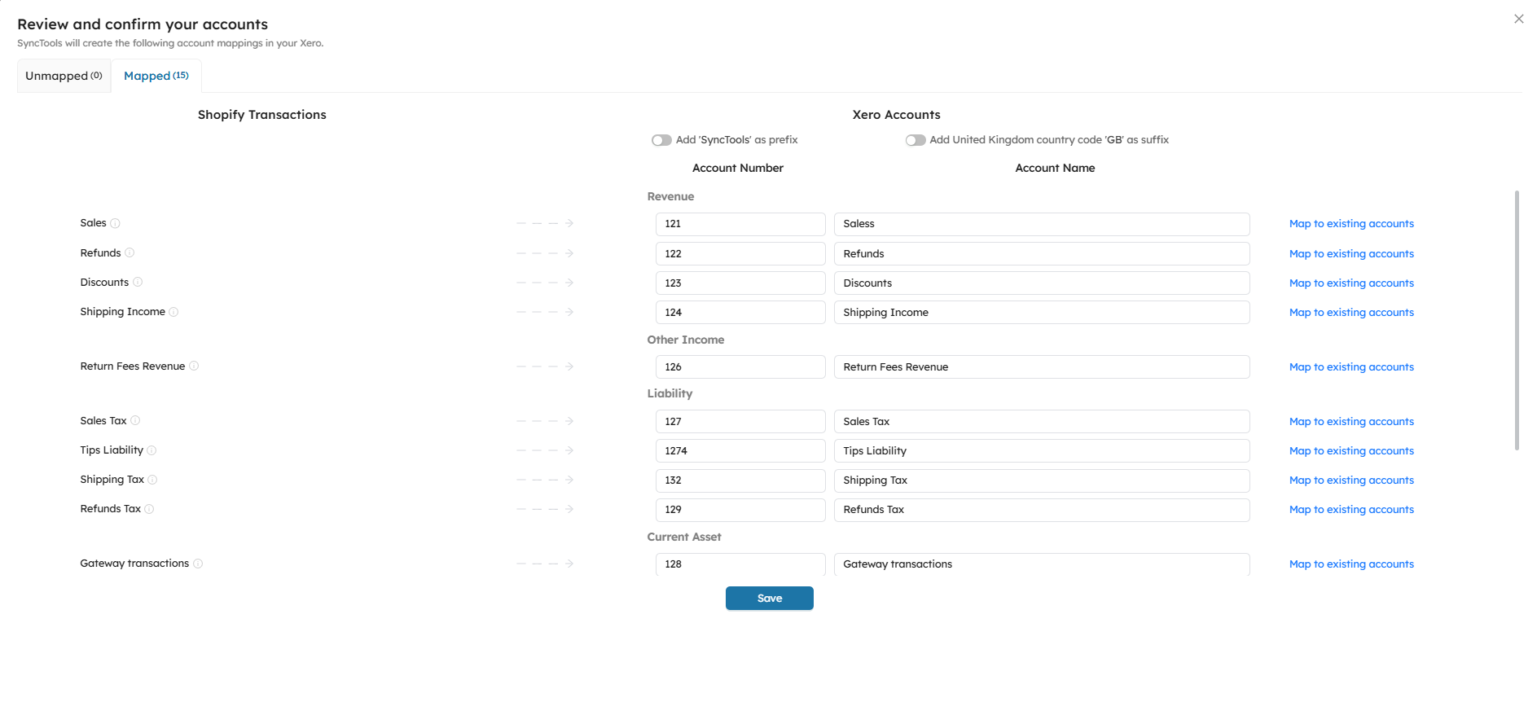1537x702 pixels.
Task: Click the Shipping Tax account name field
Action: coord(1042,480)
